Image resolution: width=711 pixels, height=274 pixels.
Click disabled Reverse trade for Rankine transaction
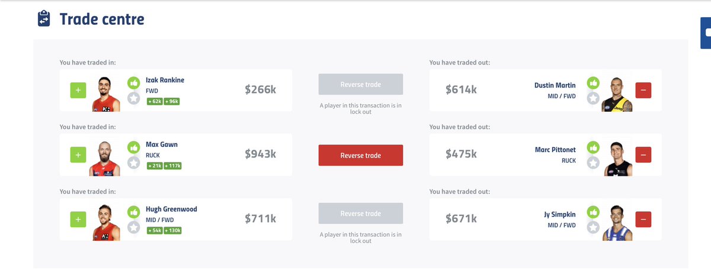tap(360, 85)
